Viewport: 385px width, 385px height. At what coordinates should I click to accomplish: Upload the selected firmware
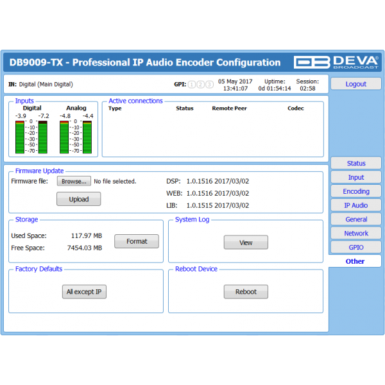tap(78, 199)
